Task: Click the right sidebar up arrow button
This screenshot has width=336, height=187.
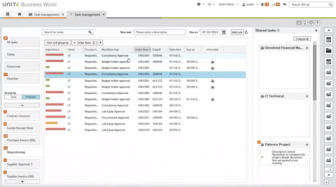Action: coord(328,30)
